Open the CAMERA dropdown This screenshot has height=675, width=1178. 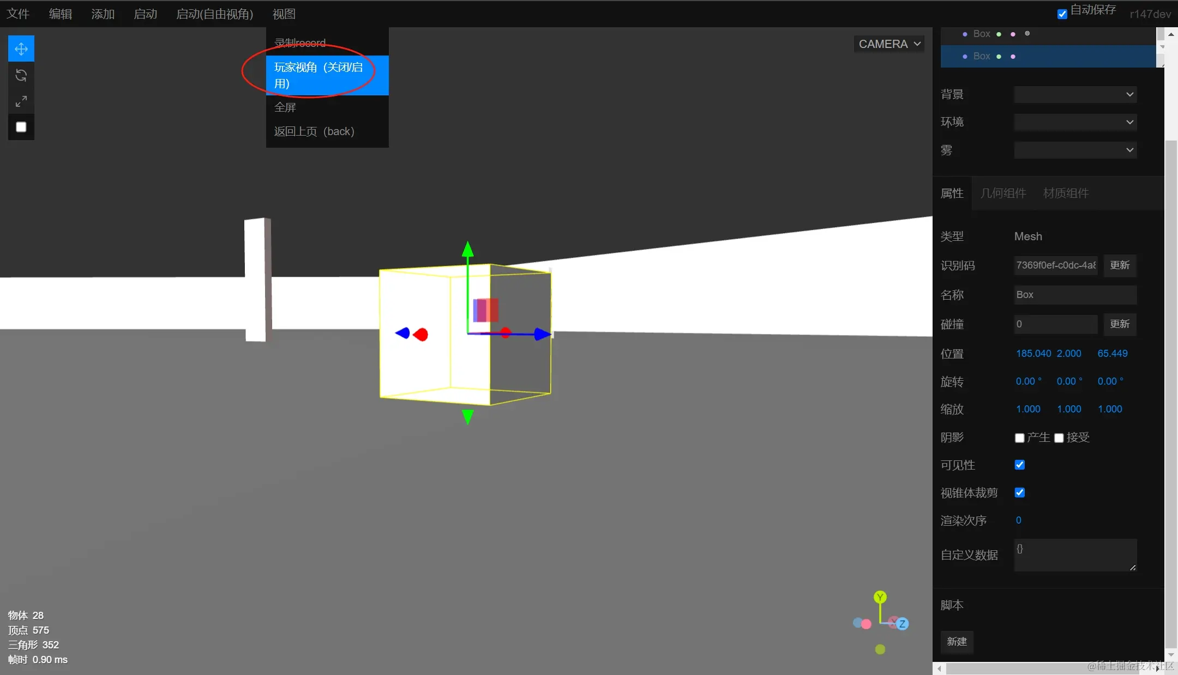coord(889,44)
